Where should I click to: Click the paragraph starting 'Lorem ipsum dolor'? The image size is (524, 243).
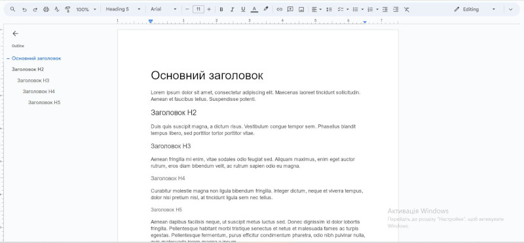[255, 96]
